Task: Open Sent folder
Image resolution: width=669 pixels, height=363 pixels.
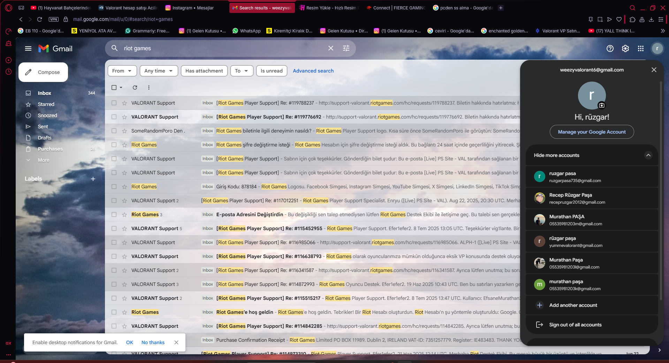Action: tap(43, 127)
